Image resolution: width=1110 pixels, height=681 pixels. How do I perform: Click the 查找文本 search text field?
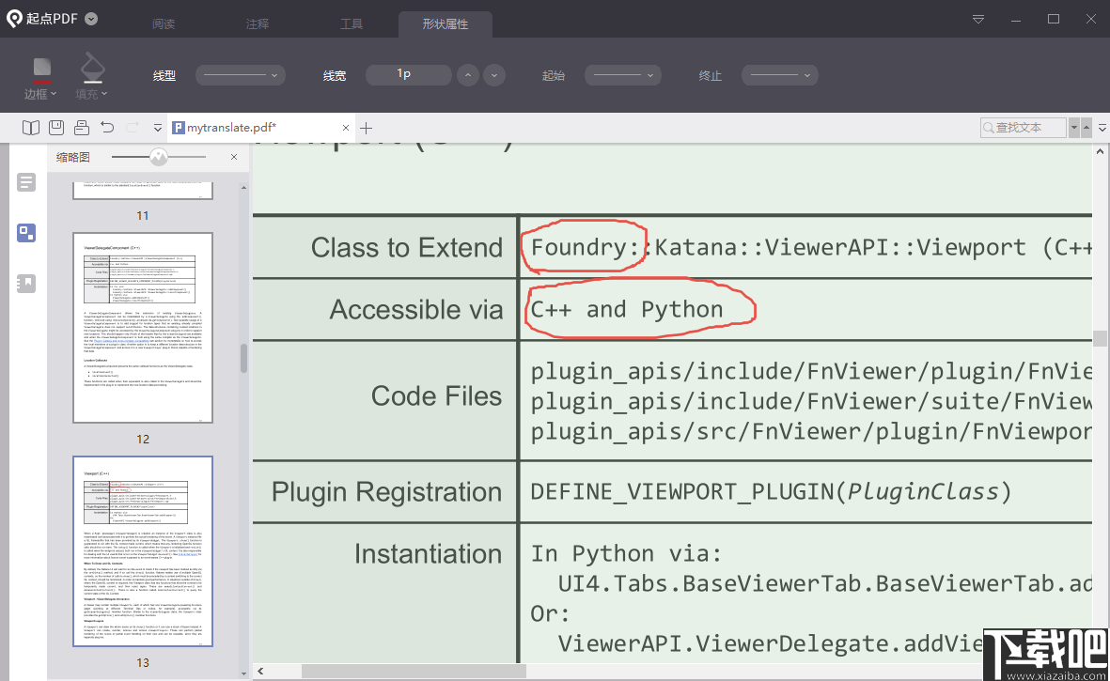(1024, 127)
